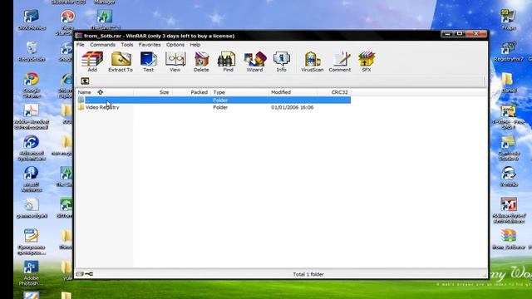Click the Extract To toolbar icon
This screenshot has width=532, height=299.
coord(121,61)
